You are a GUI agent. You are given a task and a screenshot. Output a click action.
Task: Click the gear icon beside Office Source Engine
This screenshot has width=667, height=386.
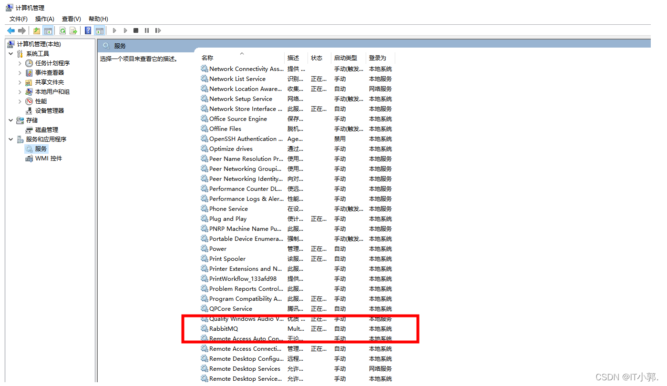point(205,119)
